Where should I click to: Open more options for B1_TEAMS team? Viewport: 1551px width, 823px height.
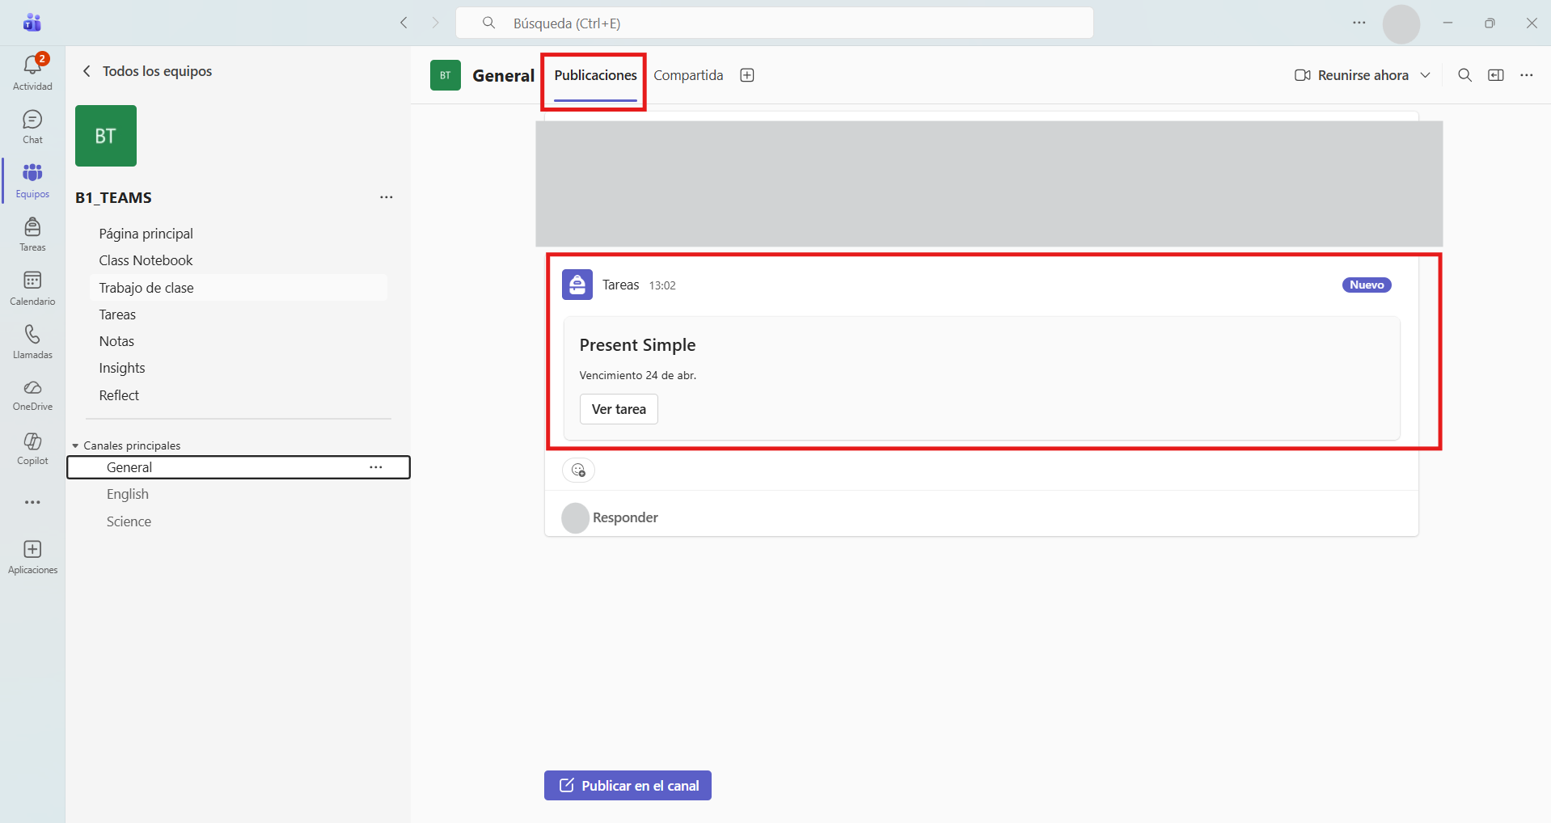(387, 197)
